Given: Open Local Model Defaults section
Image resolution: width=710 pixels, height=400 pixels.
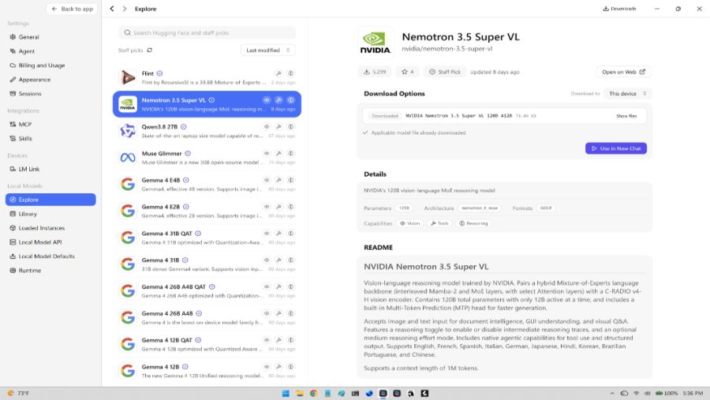Looking at the screenshot, I should tap(47, 256).
